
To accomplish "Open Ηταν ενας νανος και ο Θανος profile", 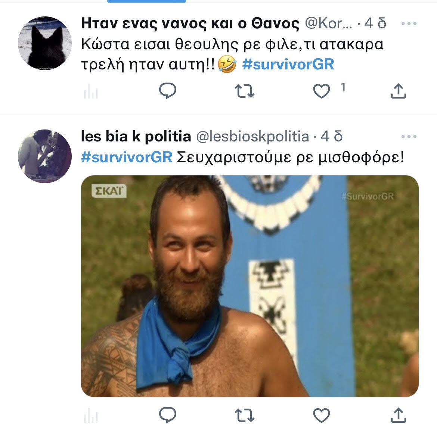I will (x=190, y=24).
